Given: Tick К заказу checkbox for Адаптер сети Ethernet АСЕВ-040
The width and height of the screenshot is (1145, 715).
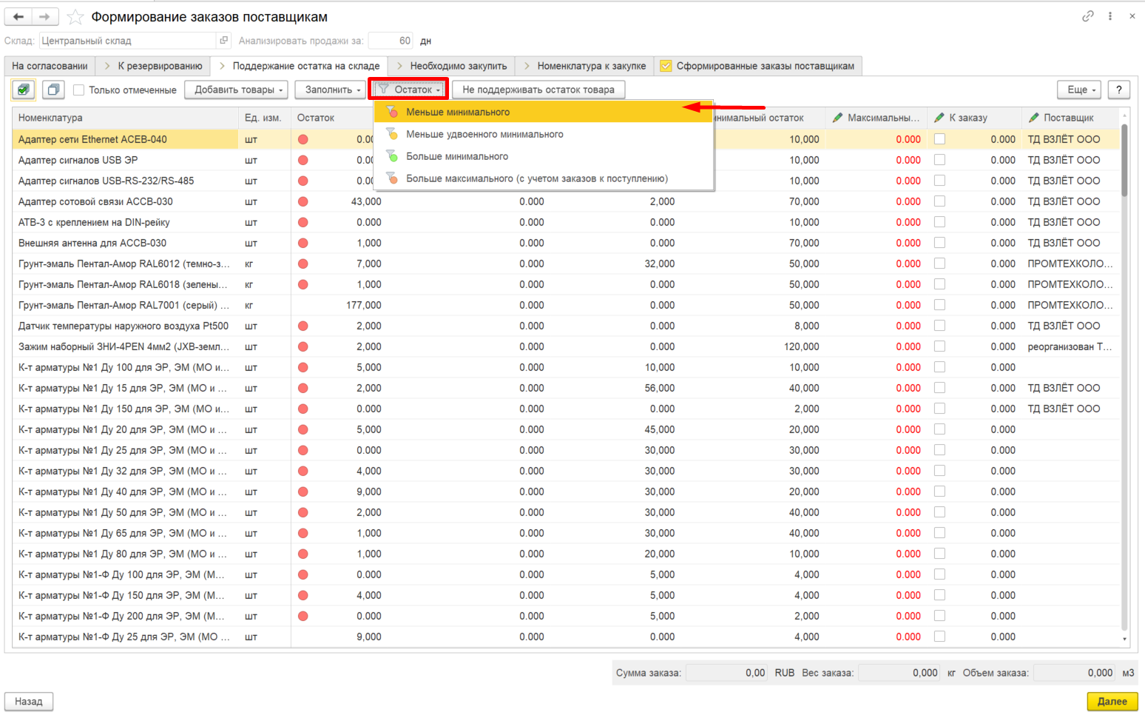Looking at the screenshot, I should pyautogui.click(x=939, y=139).
